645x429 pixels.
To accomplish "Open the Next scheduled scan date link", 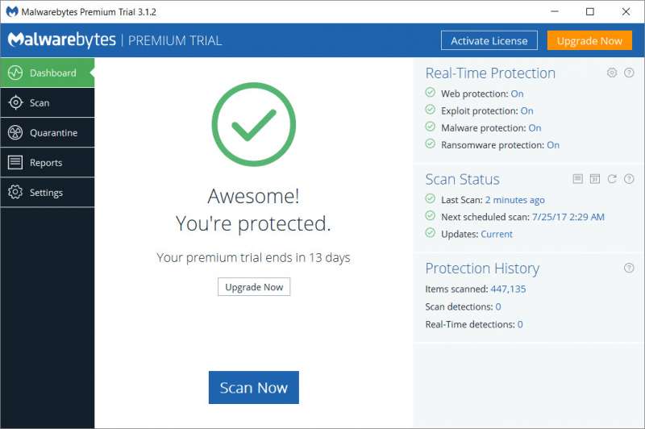I will coord(568,217).
